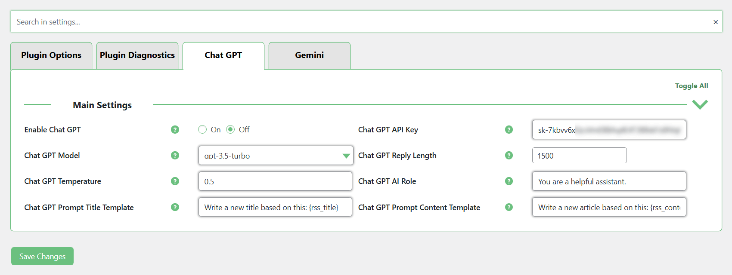732x275 pixels.
Task: Switch to the Gemini tab
Action: tap(309, 55)
